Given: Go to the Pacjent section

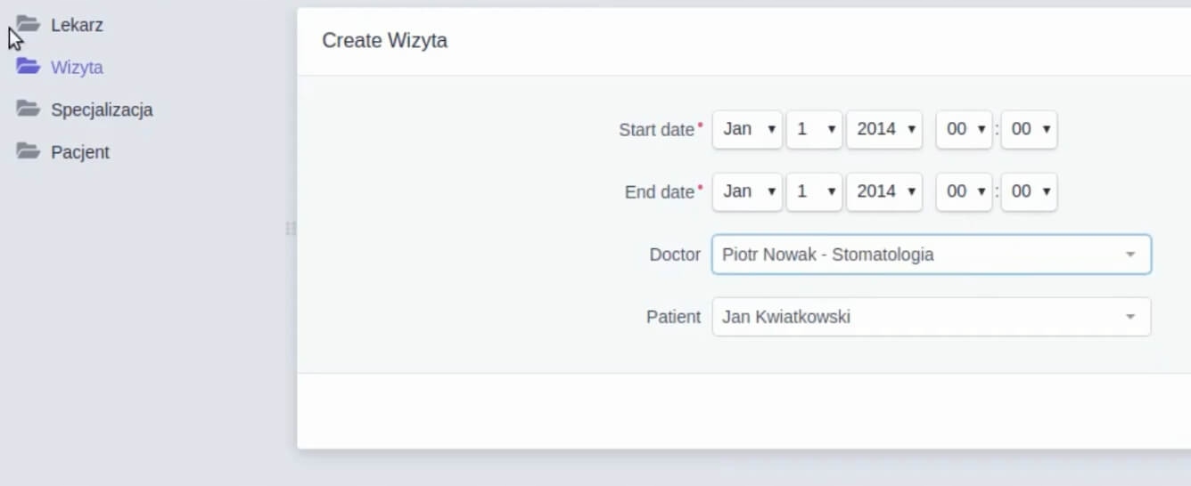Looking at the screenshot, I should 80,152.
